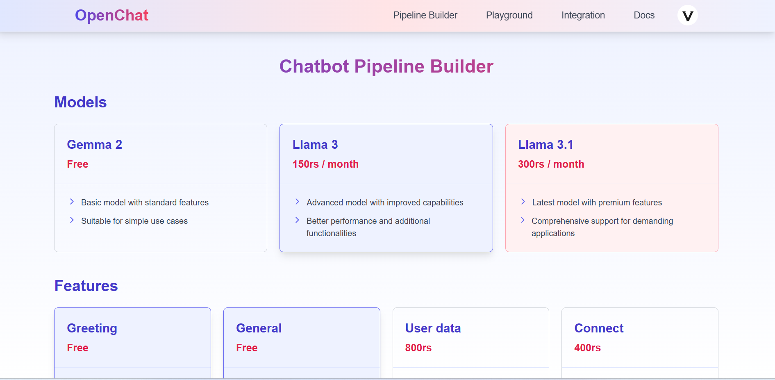The image size is (775, 380).
Task: Toggle the General feature card
Action: (302, 343)
